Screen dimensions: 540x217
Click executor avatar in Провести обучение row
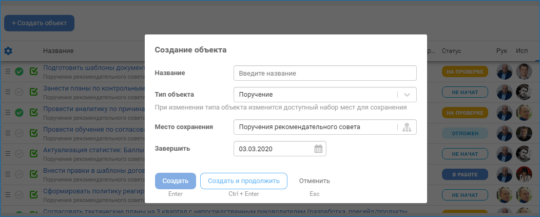coord(524,133)
